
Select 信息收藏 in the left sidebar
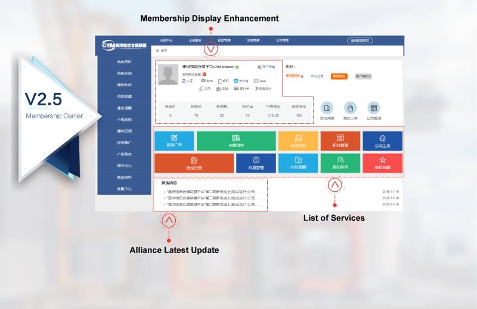coord(124,96)
